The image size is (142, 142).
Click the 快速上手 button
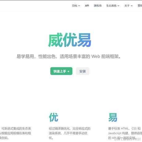coord(61,71)
